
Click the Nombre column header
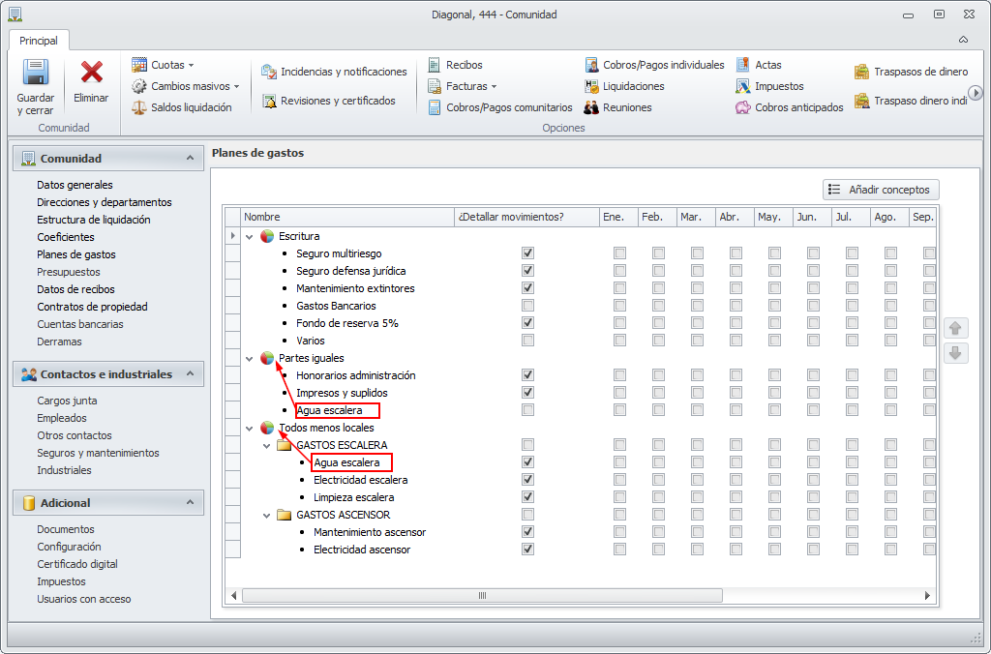click(346, 217)
